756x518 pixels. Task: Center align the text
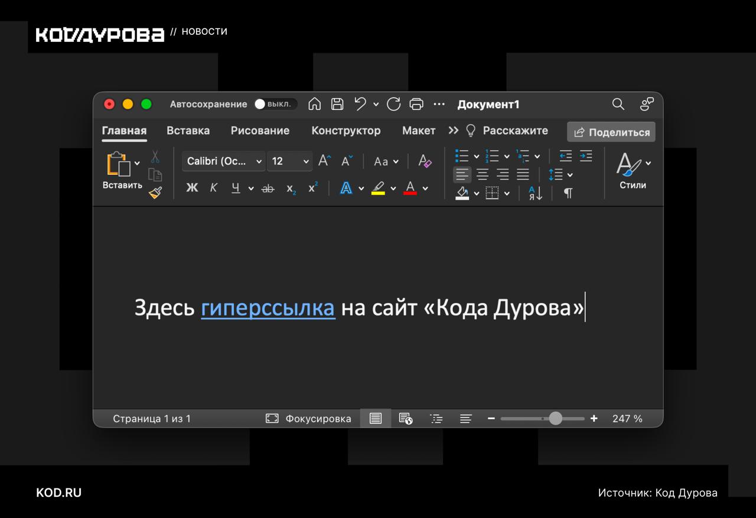(x=483, y=174)
